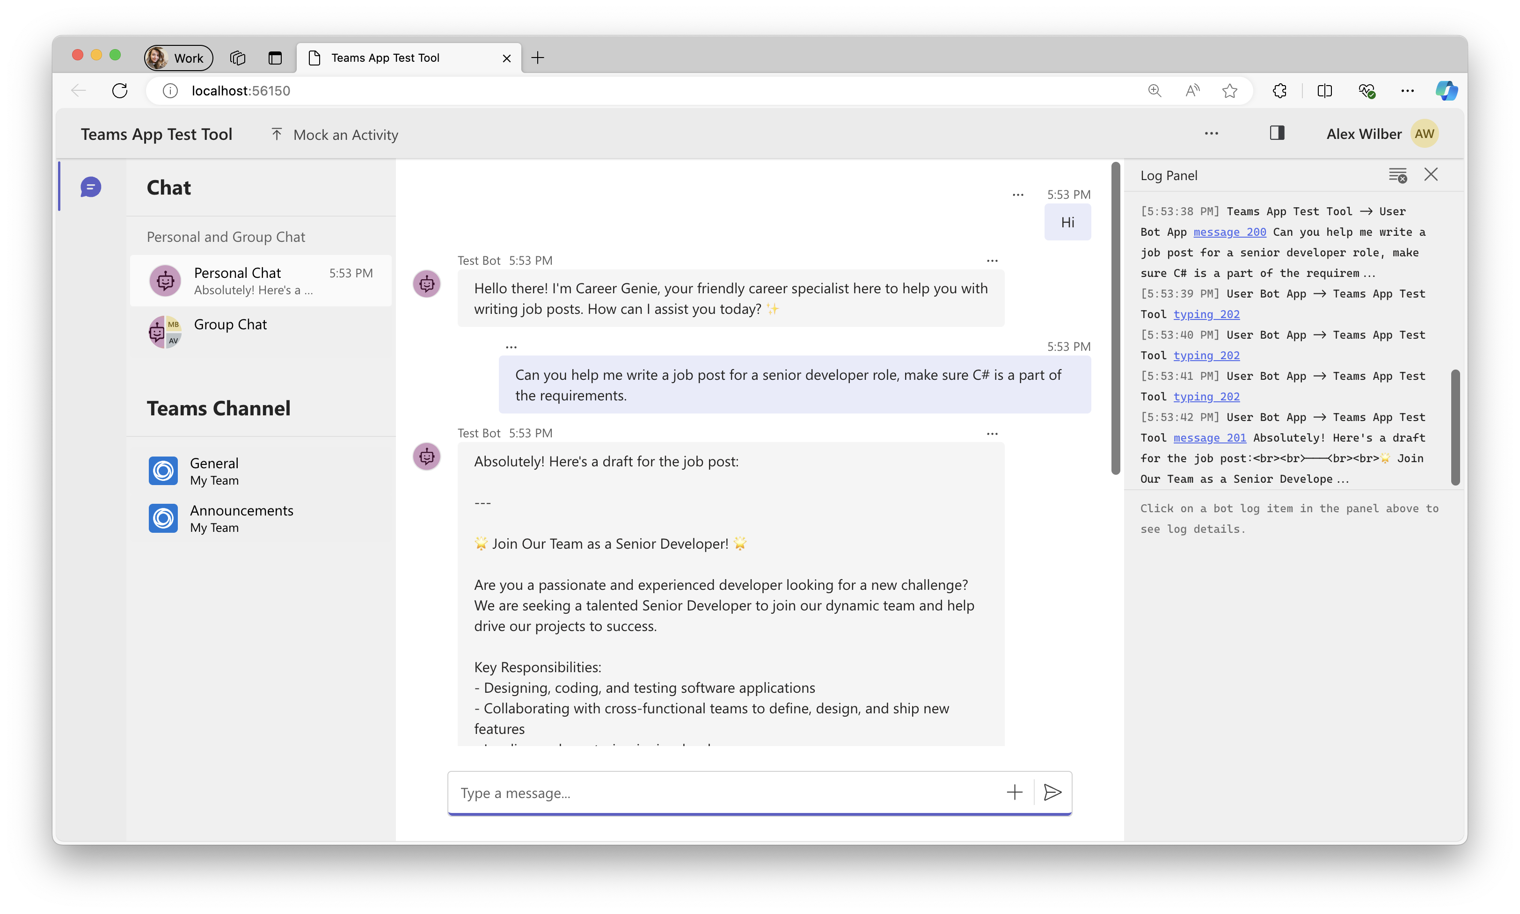Click the three-dot menu on Test Bot message
The height and width of the screenshot is (914, 1520).
990,261
